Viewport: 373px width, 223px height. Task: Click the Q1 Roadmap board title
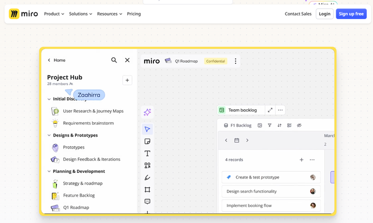point(187,61)
